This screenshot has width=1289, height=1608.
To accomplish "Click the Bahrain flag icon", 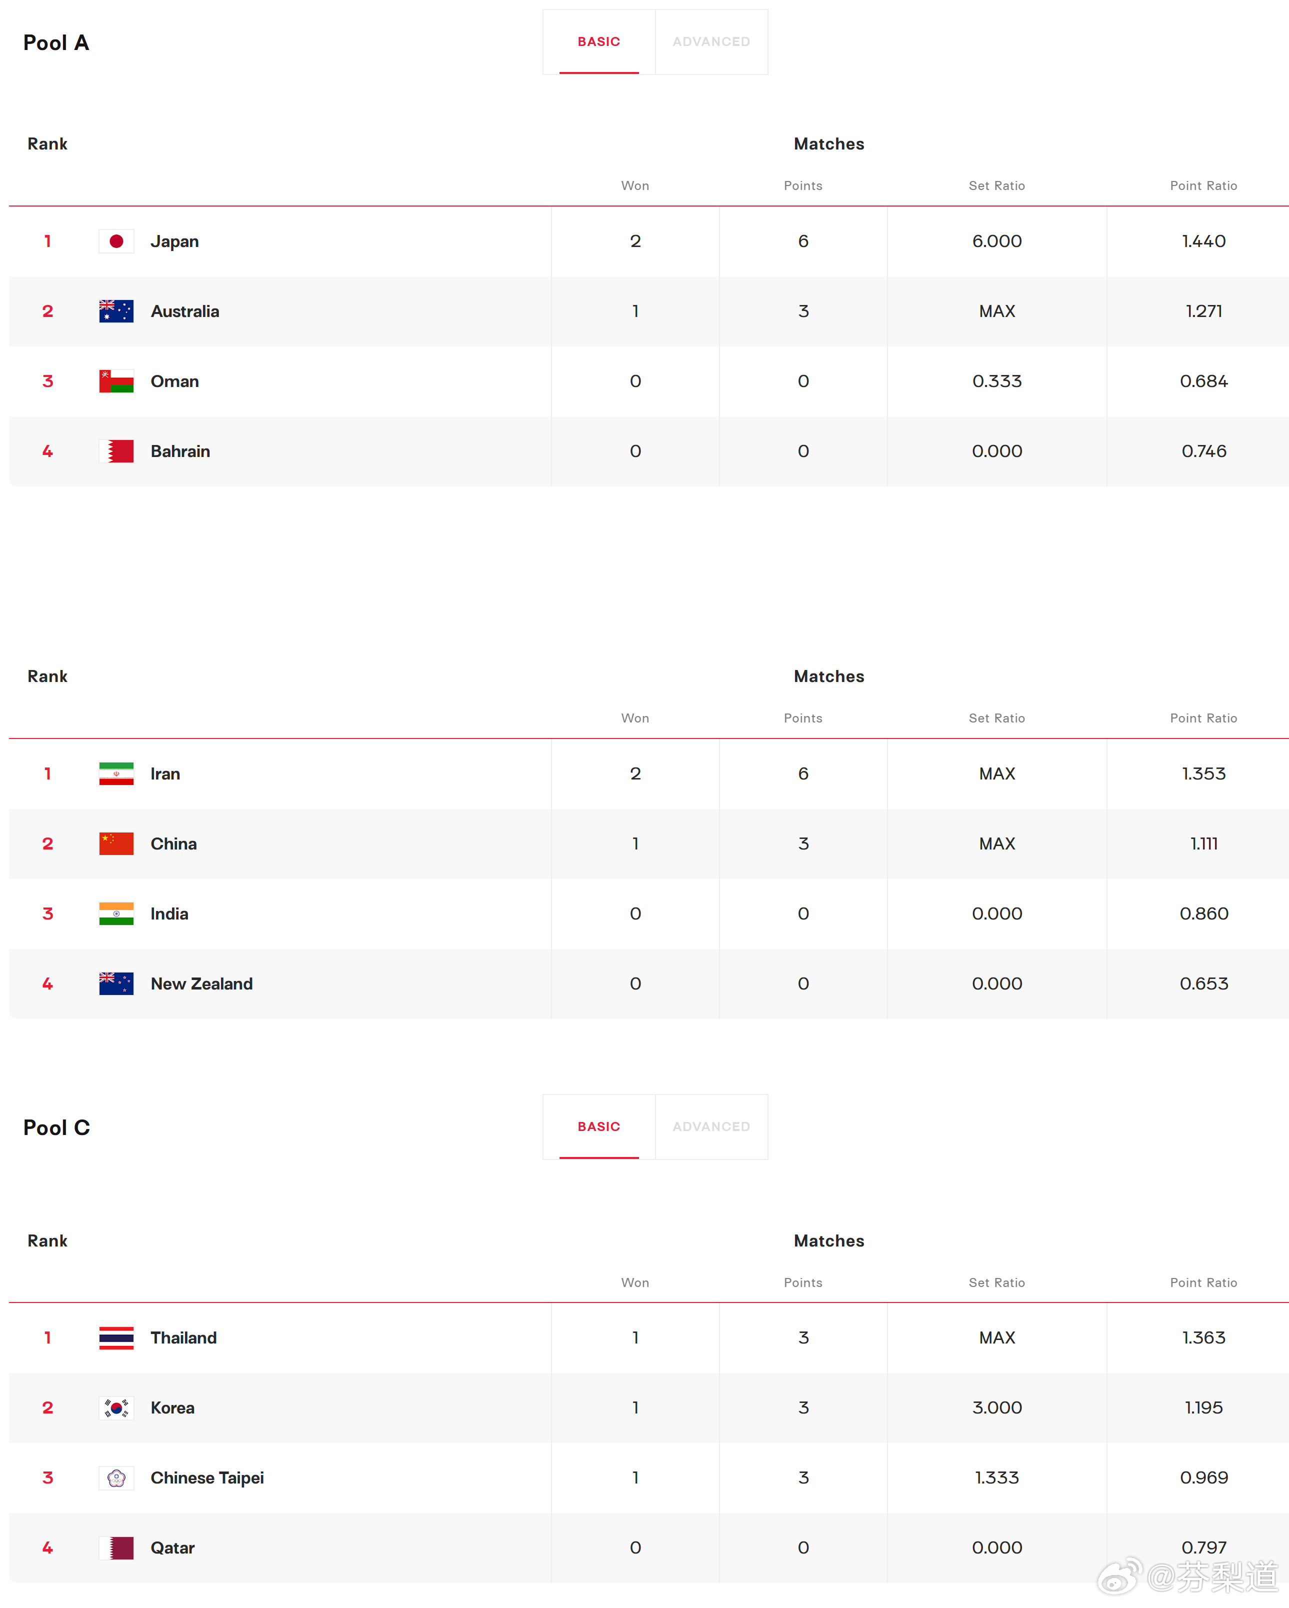I will [116, 451].
